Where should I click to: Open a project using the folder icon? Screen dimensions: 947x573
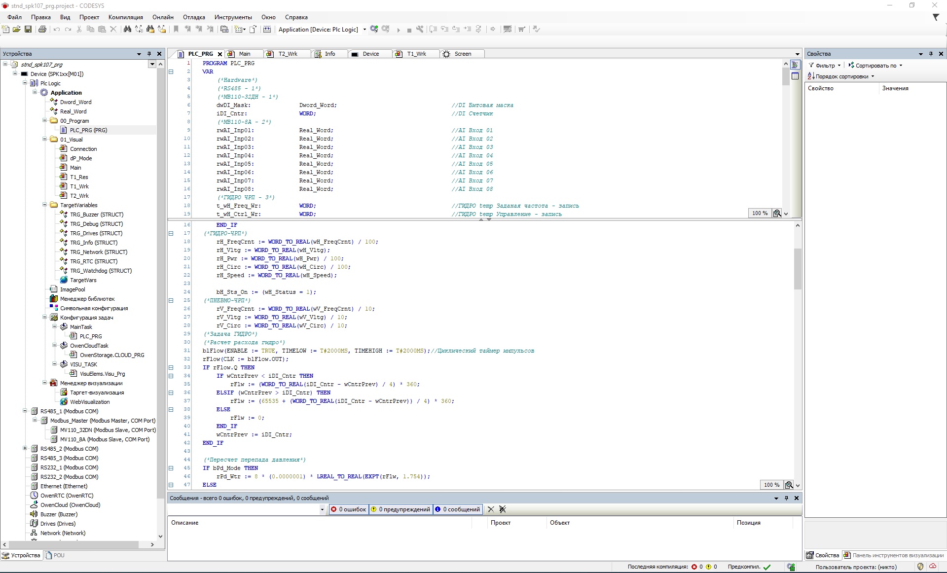tap(17, 30)
